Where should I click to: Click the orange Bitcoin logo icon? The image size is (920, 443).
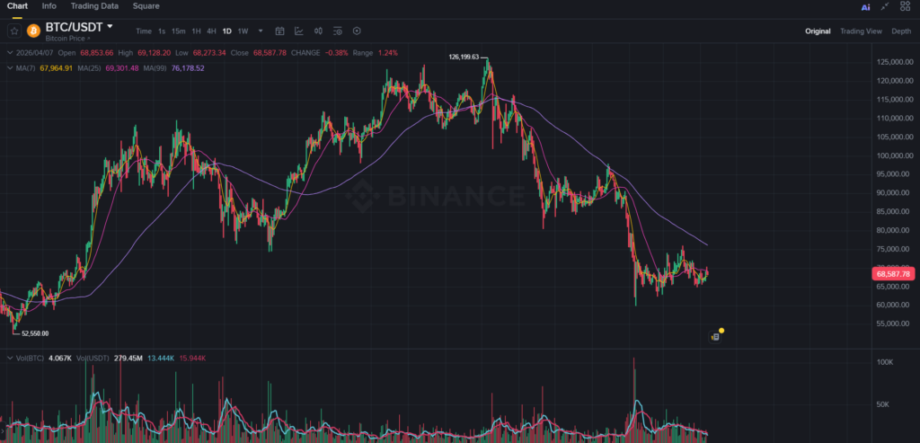pos(33,31)
